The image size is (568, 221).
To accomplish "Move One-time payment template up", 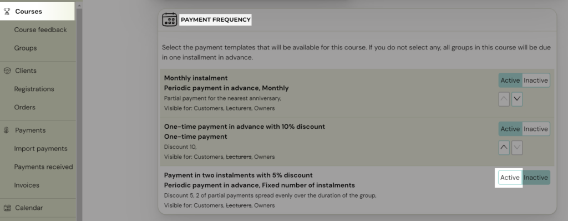I will pos(504,148).
